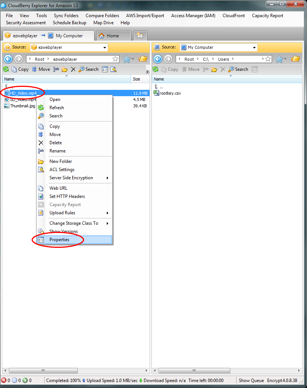Expand right Source dropdown My Computer
The image size is (307, 388).
[x=254, y=47]
